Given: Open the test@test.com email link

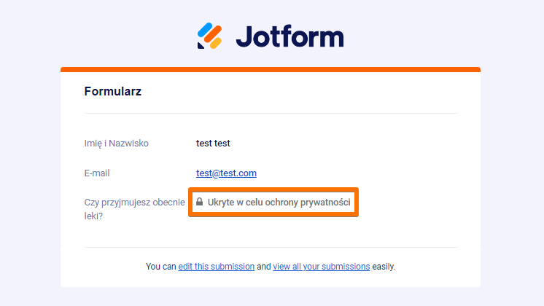Looking at the screenshot, I should 226,173.
